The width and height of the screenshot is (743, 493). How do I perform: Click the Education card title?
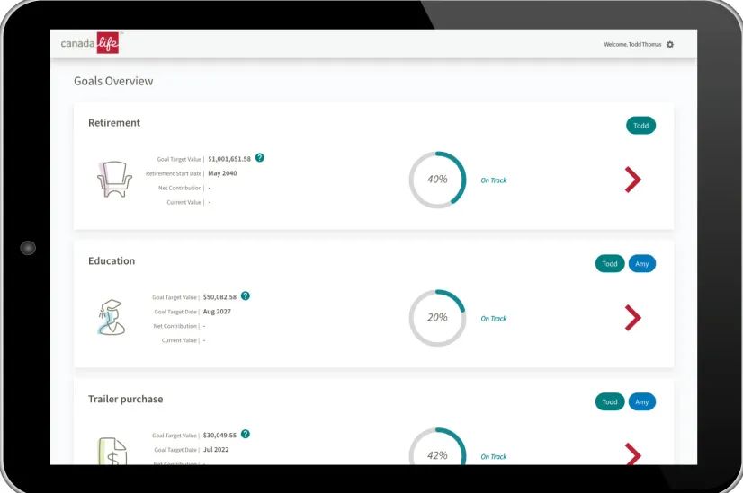coord(112,260)
